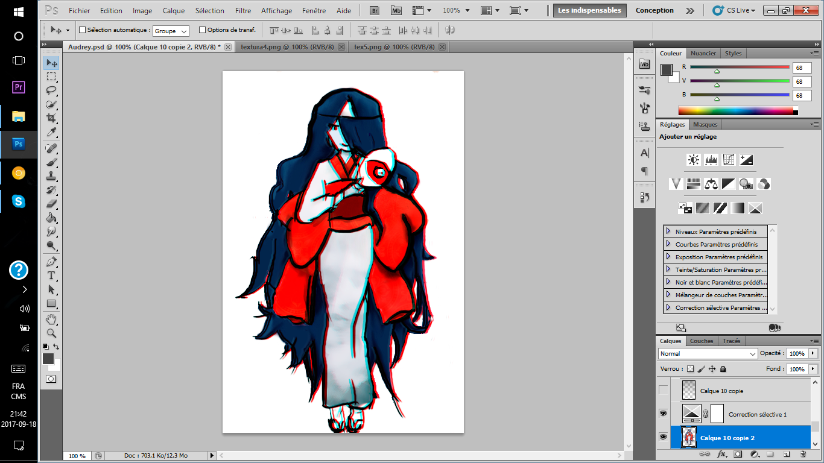Create a new layer
This screenshot has width=824, height=463.
(x=787, y=454)
